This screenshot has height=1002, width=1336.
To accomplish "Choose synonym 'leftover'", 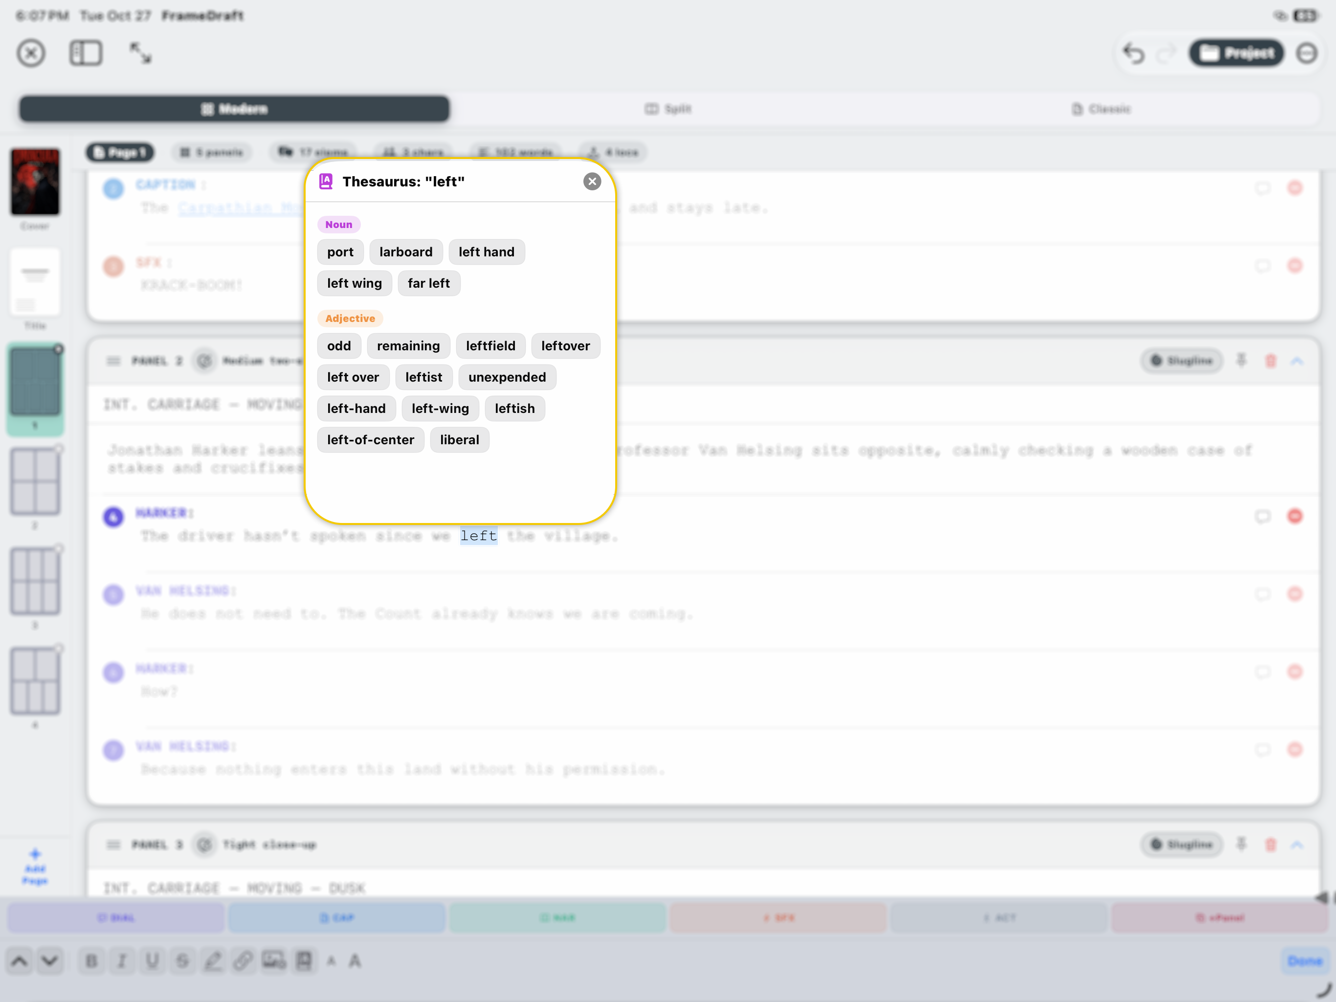I will 565,346.
